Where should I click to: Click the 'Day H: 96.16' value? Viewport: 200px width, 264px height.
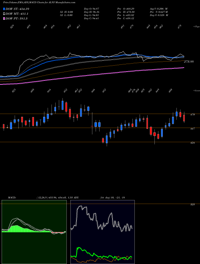coord(91,12)
